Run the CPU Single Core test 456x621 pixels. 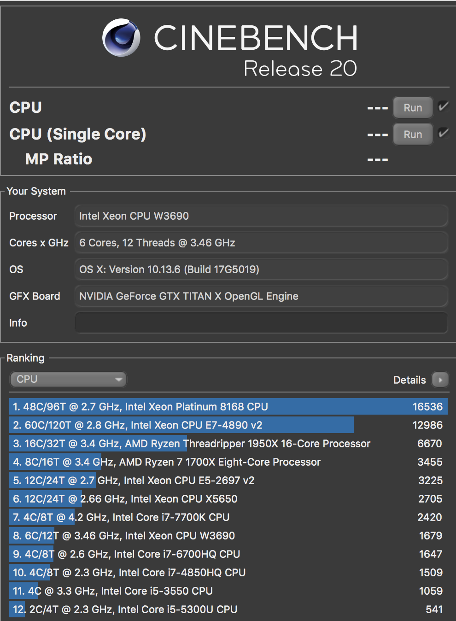[413, 134]
